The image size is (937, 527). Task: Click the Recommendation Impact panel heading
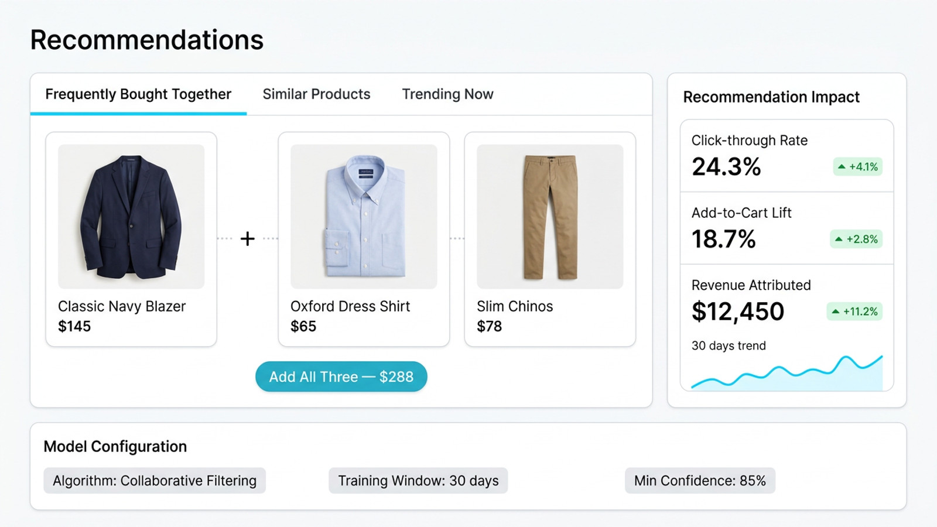coord(771,97)
